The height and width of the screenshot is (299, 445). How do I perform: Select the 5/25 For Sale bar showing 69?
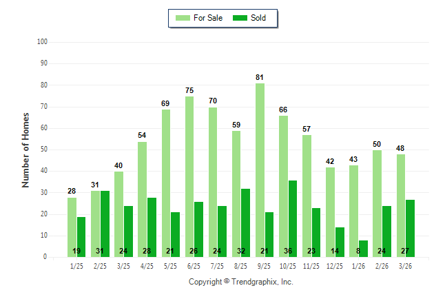166,183
